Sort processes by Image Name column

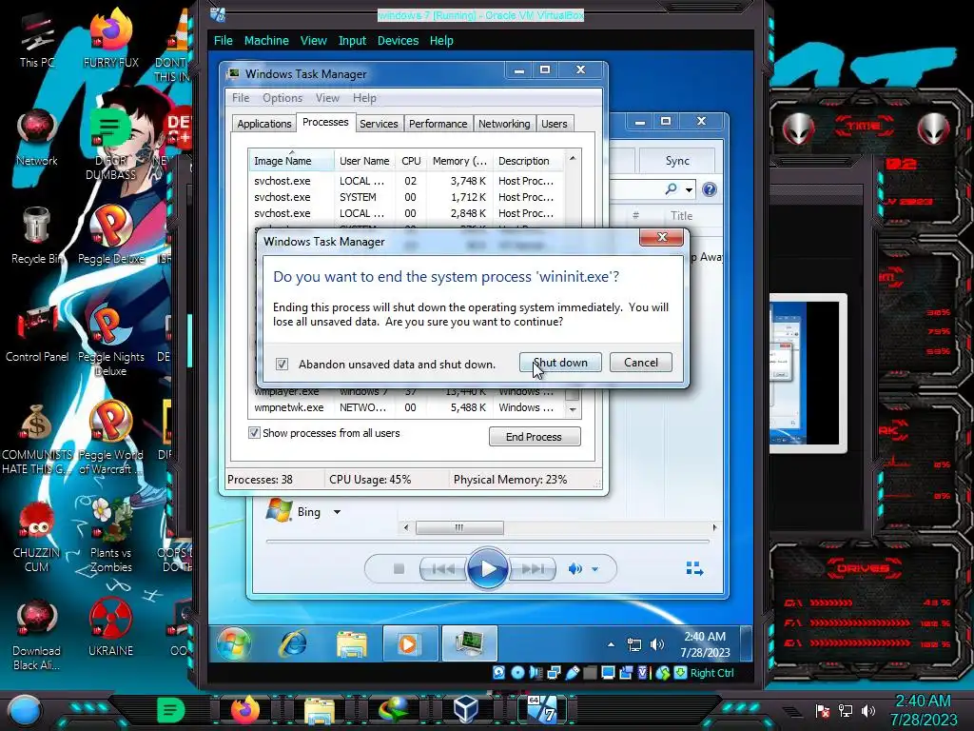(291, 161)
